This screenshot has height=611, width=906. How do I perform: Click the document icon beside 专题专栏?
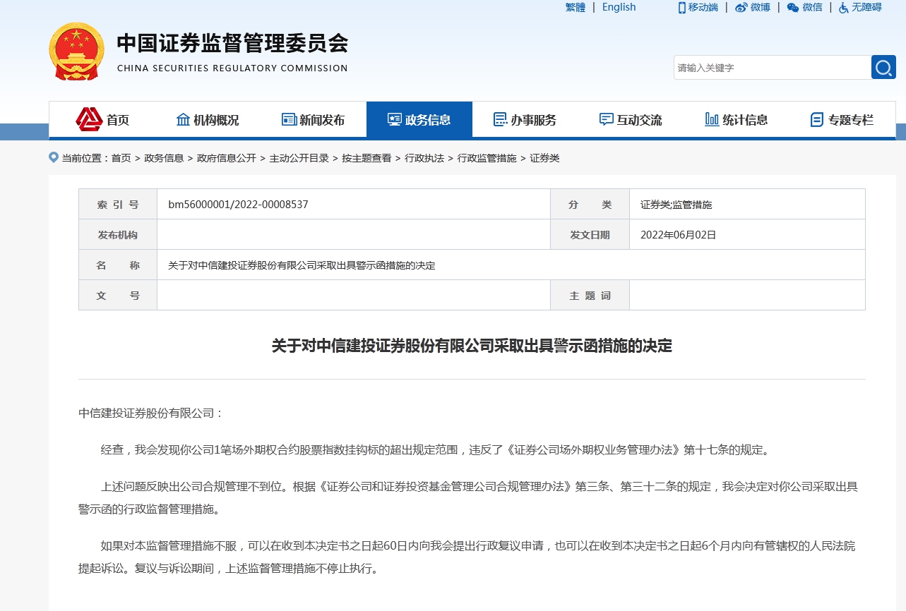tap(817, 119)
